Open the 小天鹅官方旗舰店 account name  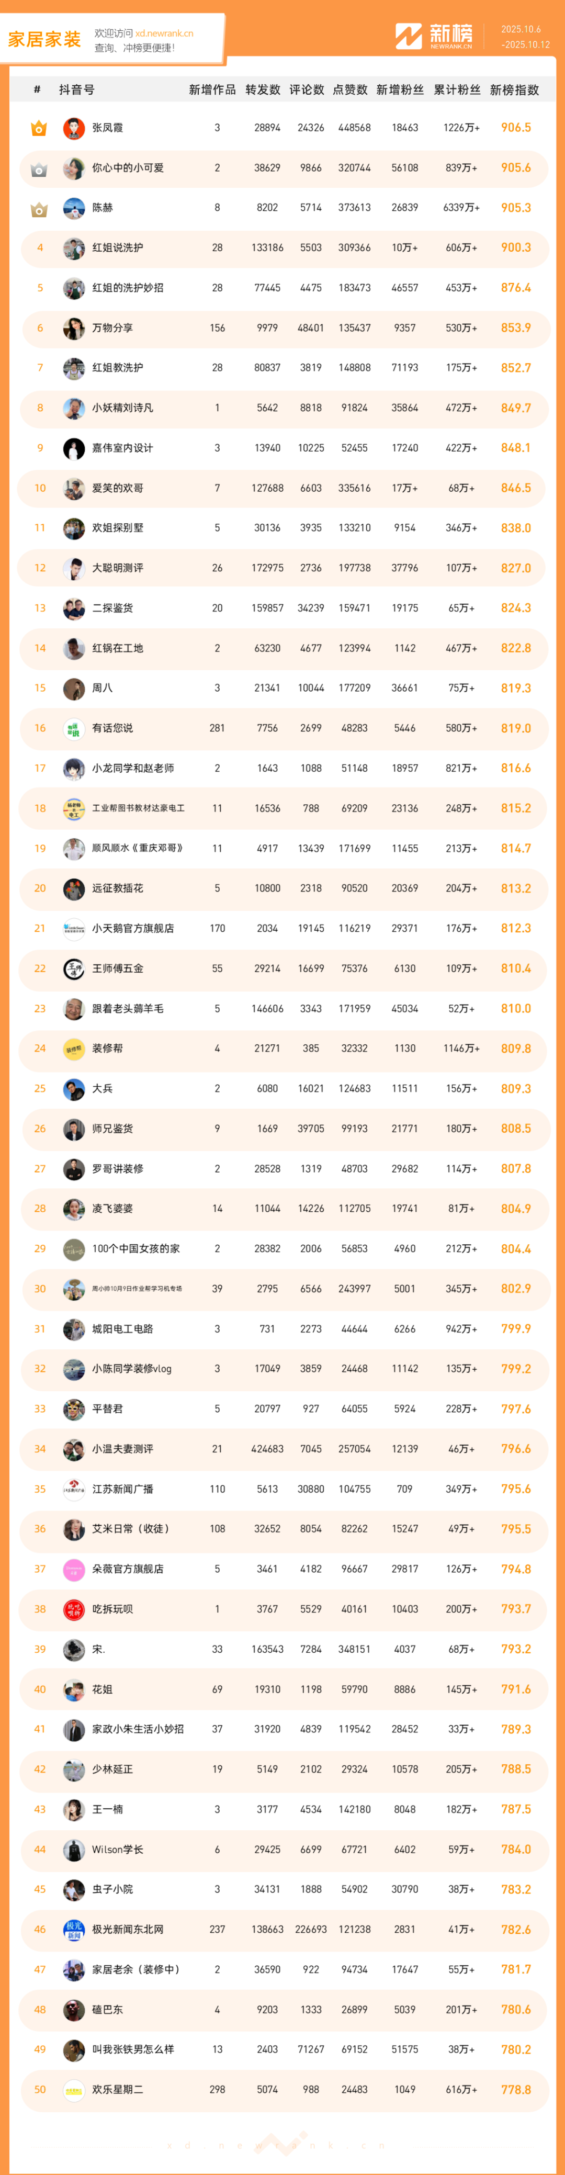[x=132, y=929]
